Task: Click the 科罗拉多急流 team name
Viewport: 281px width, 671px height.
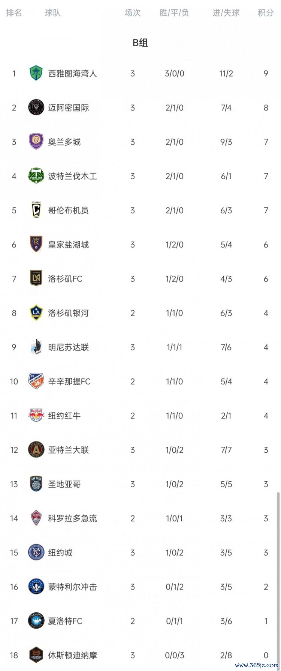Action: 72,518
